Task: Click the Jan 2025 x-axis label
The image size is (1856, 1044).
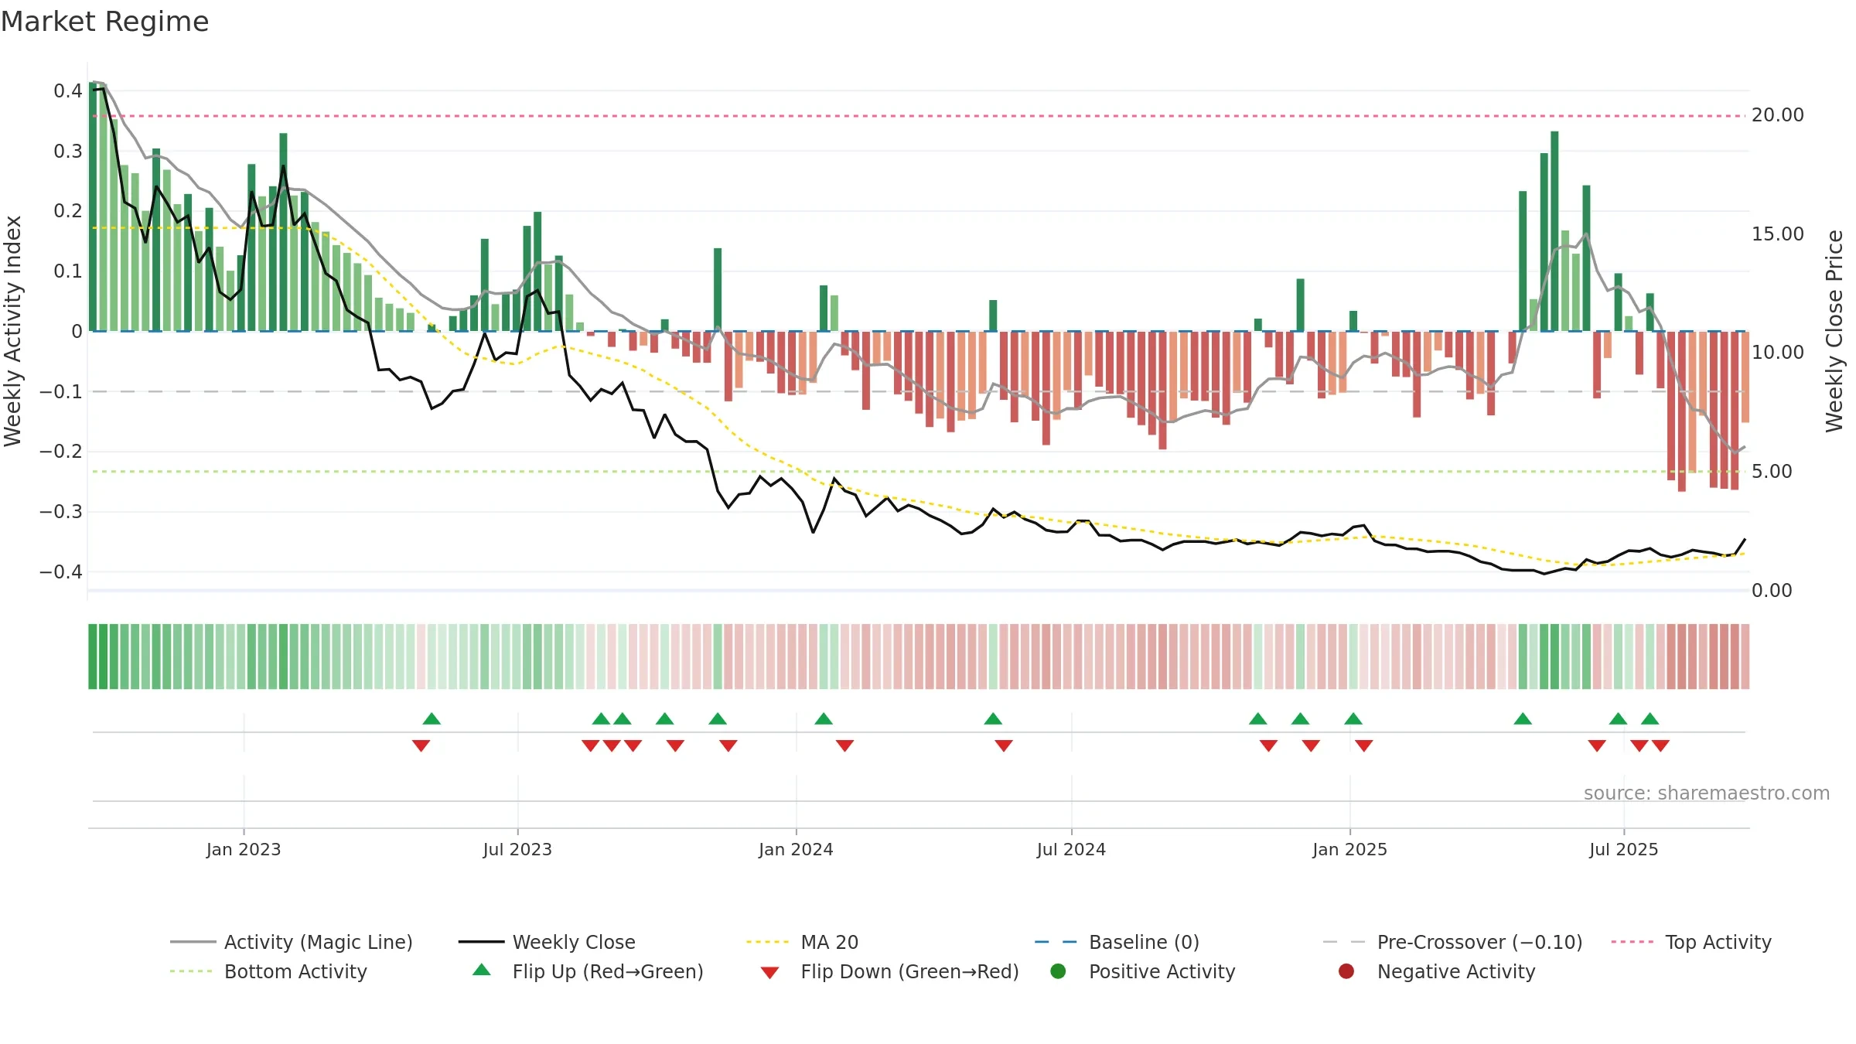Action: click(1349, 849)
